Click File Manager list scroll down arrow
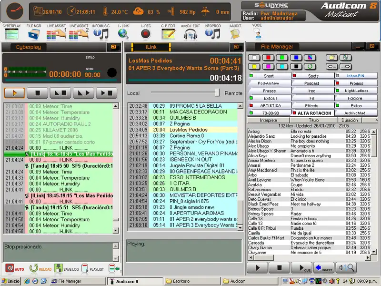This screenshot has width=381, height=286. (374, 252)
